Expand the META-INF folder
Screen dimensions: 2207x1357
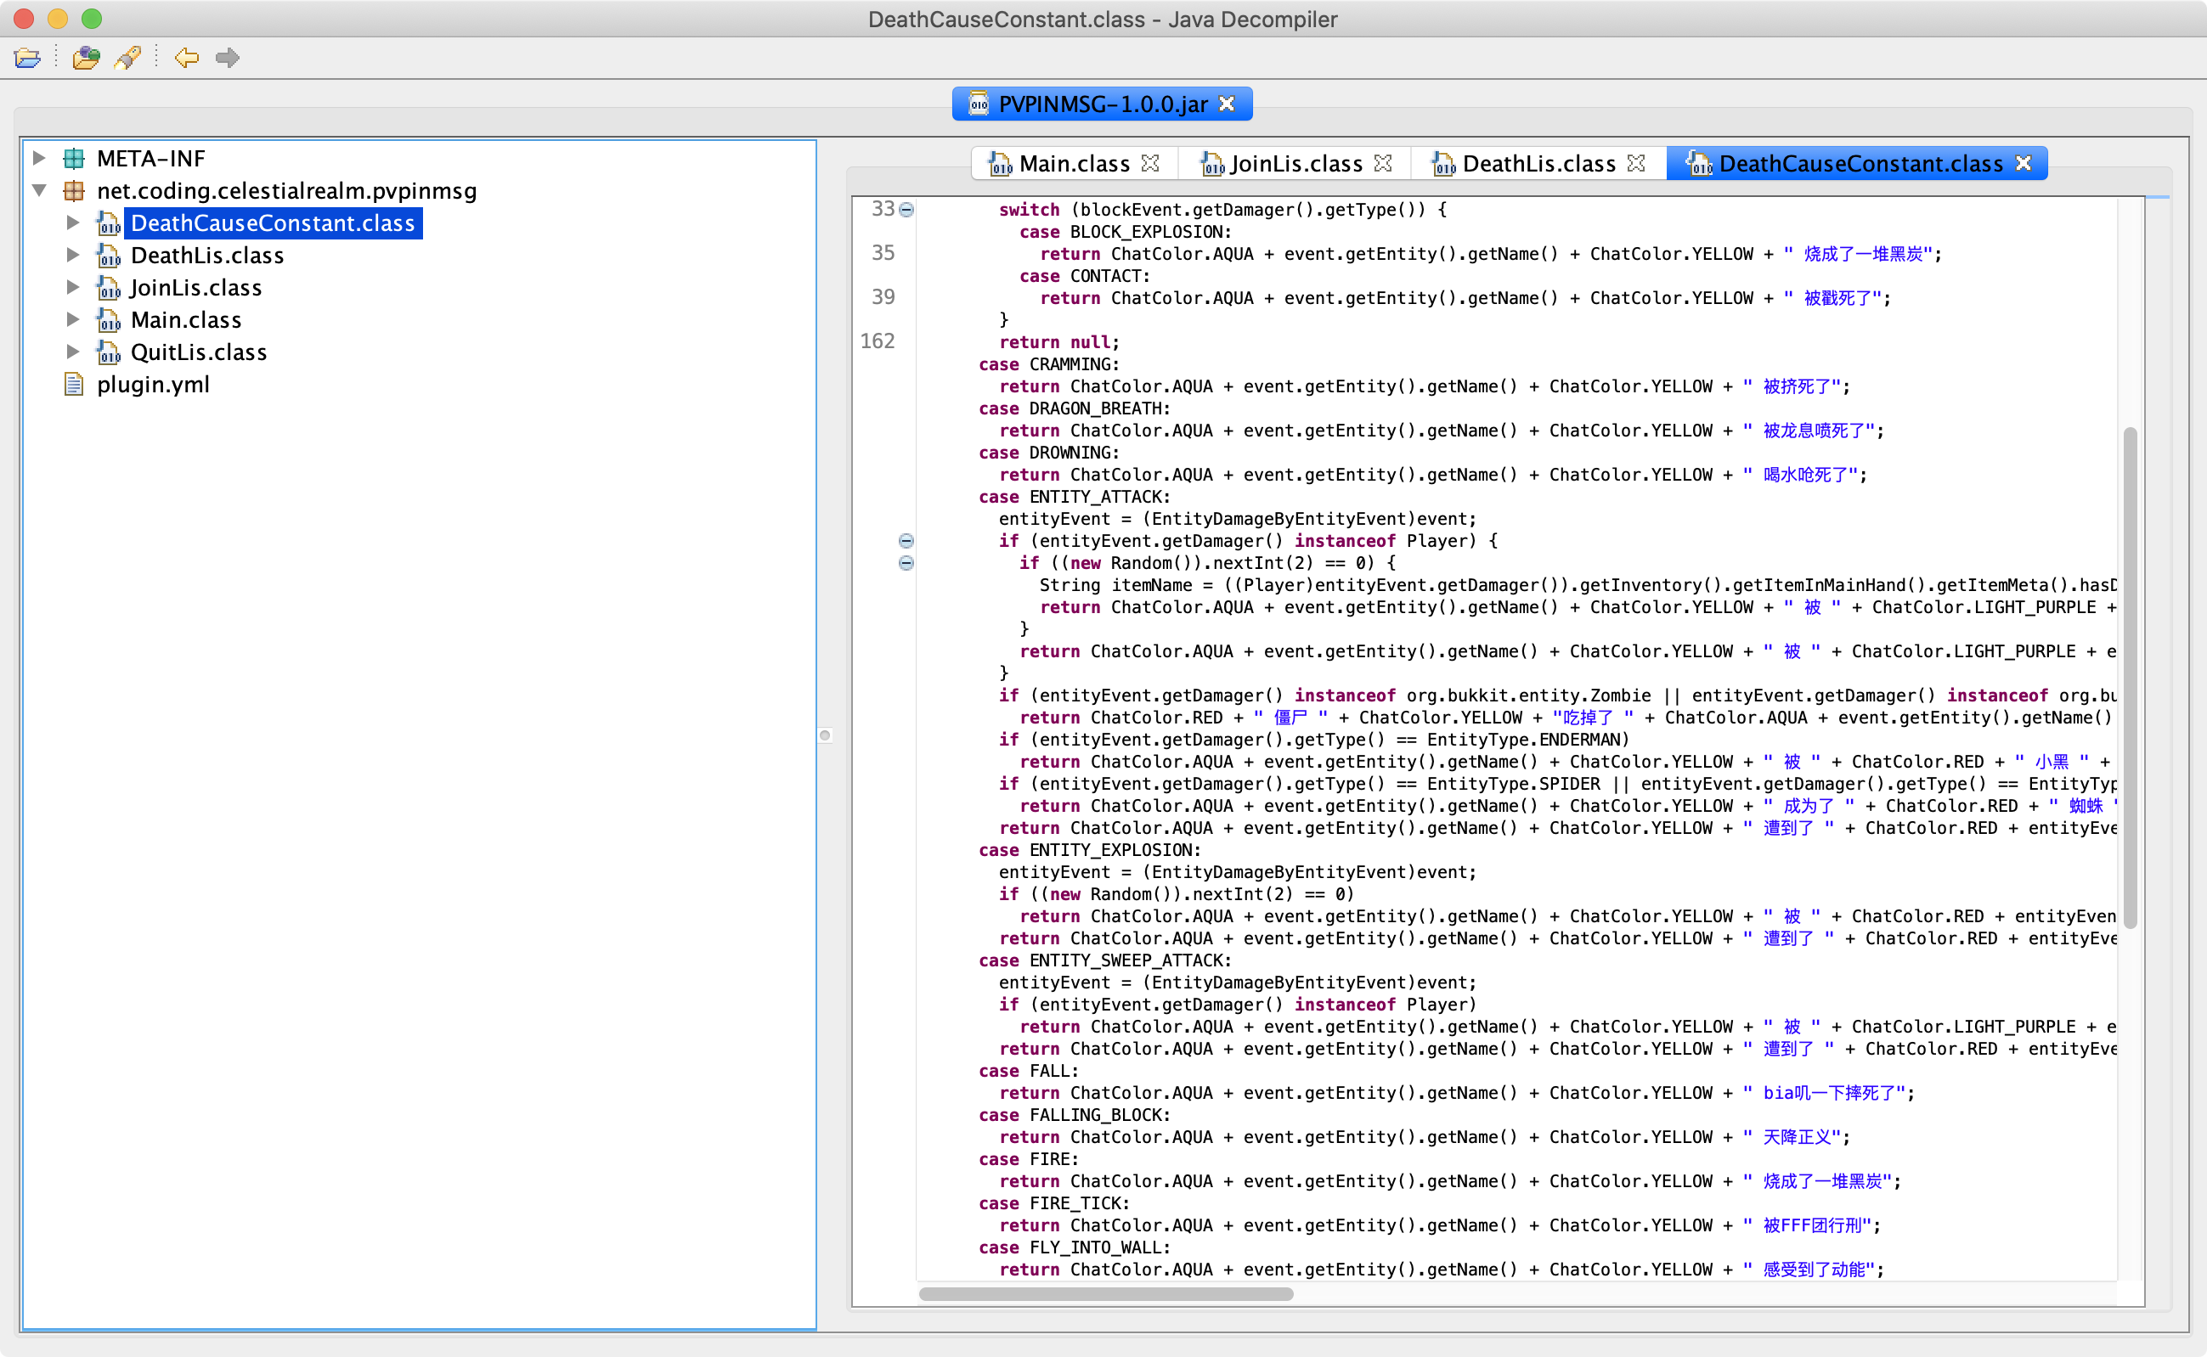click(40, 159)
